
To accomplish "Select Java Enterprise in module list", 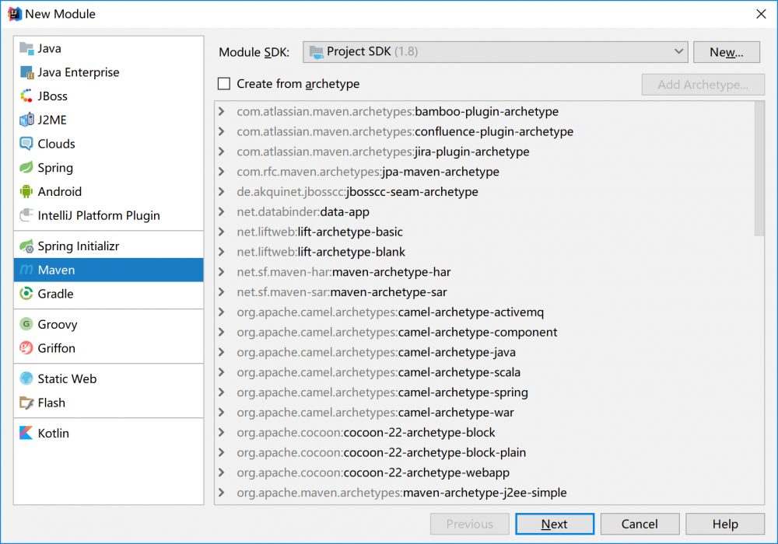I will coord(79,72).
